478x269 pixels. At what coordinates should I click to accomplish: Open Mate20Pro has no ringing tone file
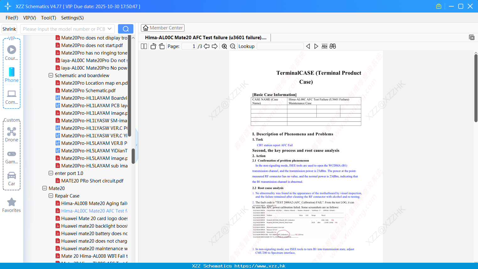pyautogui.click(x=91, y=53)
